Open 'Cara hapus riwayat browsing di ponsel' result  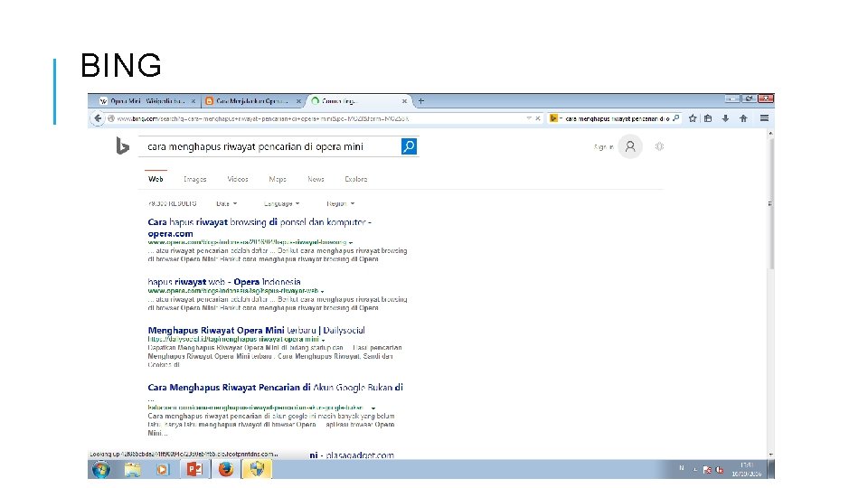click(x=259, y=228)
